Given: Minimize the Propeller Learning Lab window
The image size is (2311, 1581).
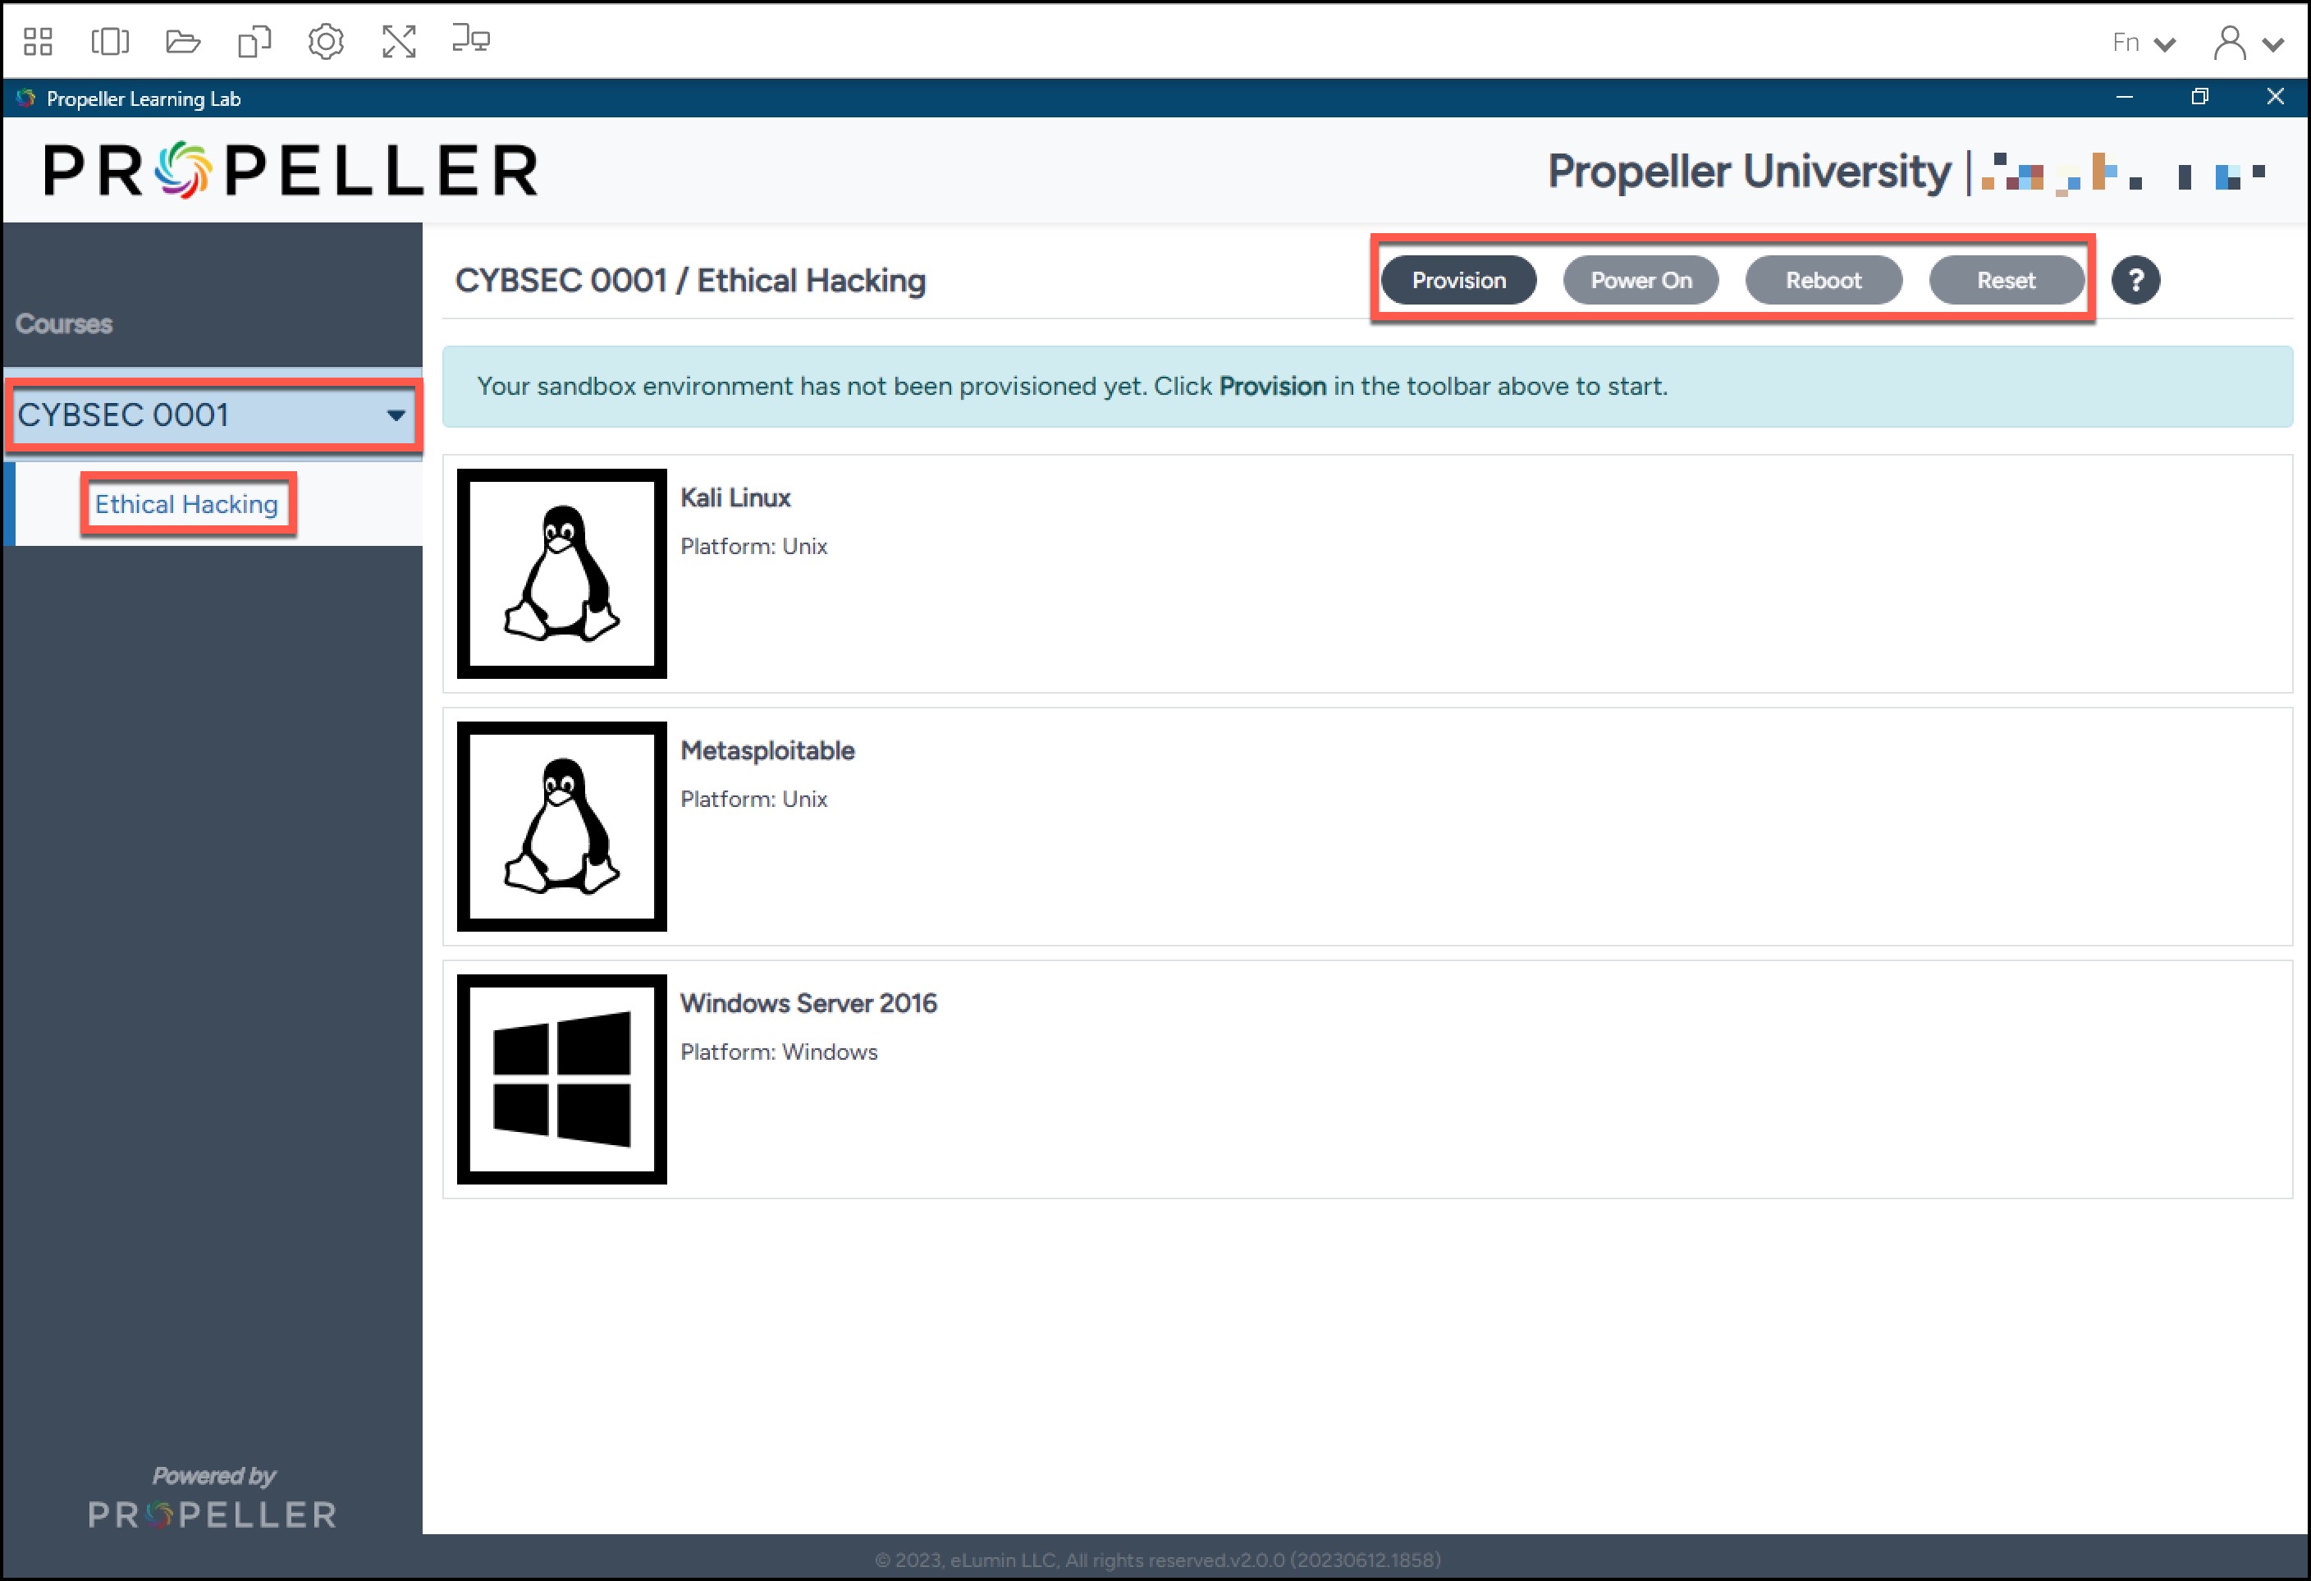Looking at the screenshot, I should pos(2124,97).
